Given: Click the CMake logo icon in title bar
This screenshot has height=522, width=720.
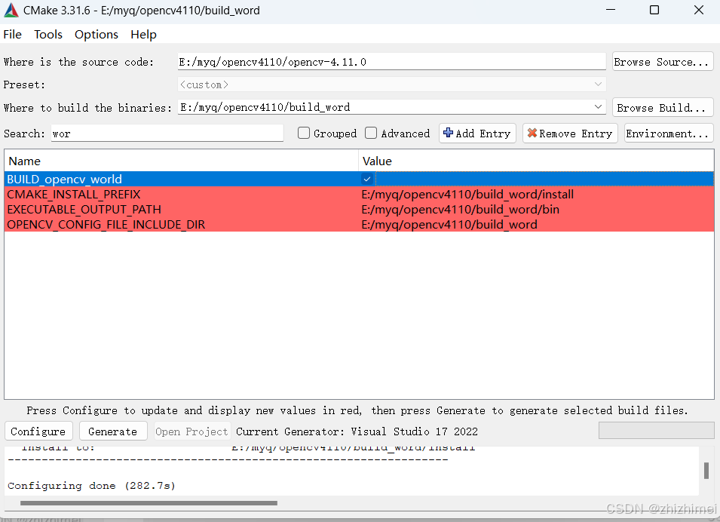Looking at the screenshot, I should (11, 10).
